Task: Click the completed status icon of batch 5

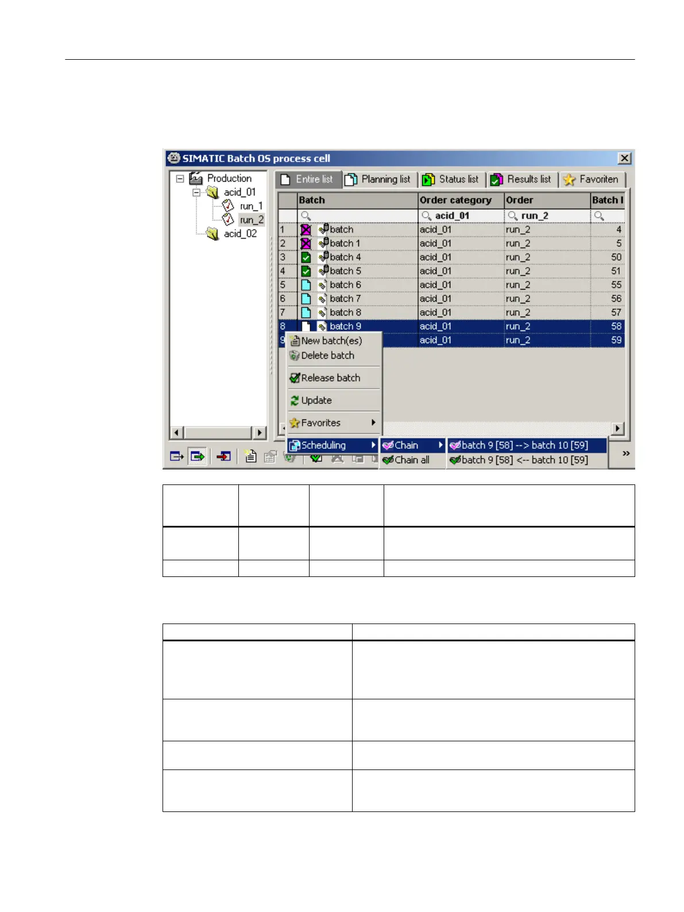Action: point(306,271)
